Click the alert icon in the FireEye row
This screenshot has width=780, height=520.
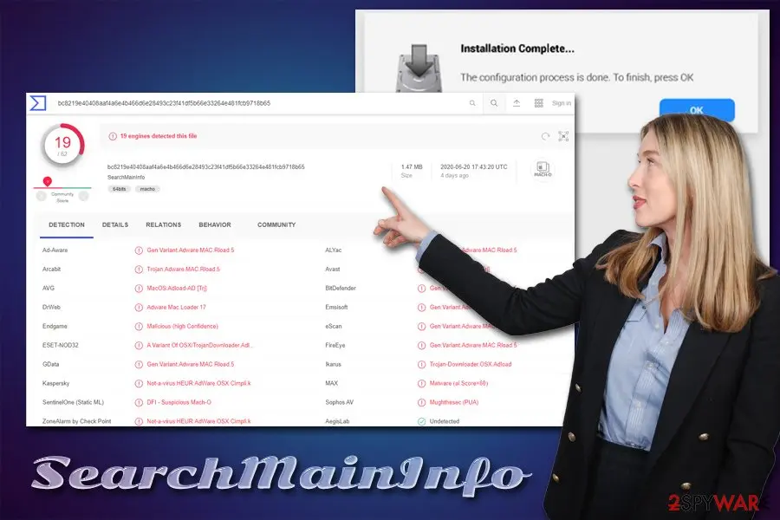coord(421,345)
